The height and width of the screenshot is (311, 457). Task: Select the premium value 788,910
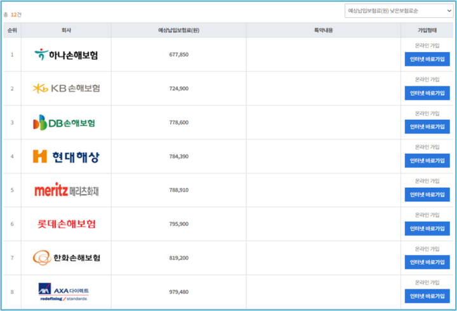click(178, 190)
